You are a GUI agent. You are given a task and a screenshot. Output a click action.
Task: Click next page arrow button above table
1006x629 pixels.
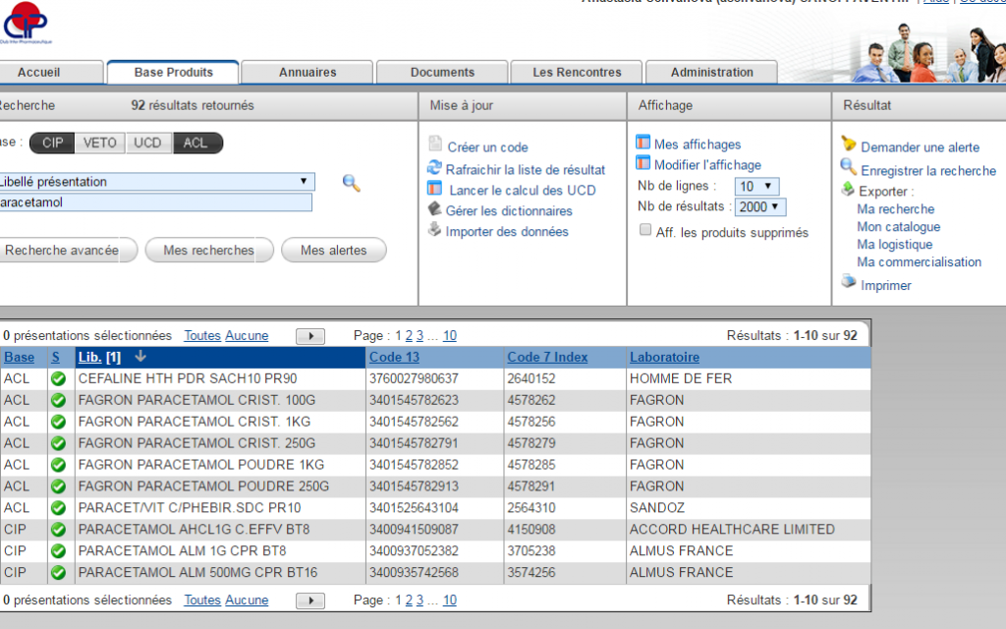tap(310, 336)
